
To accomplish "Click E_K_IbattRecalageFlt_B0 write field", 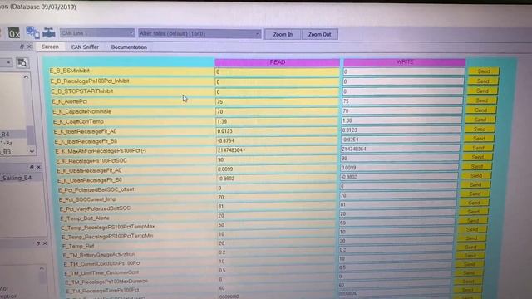I will point(400,140).
